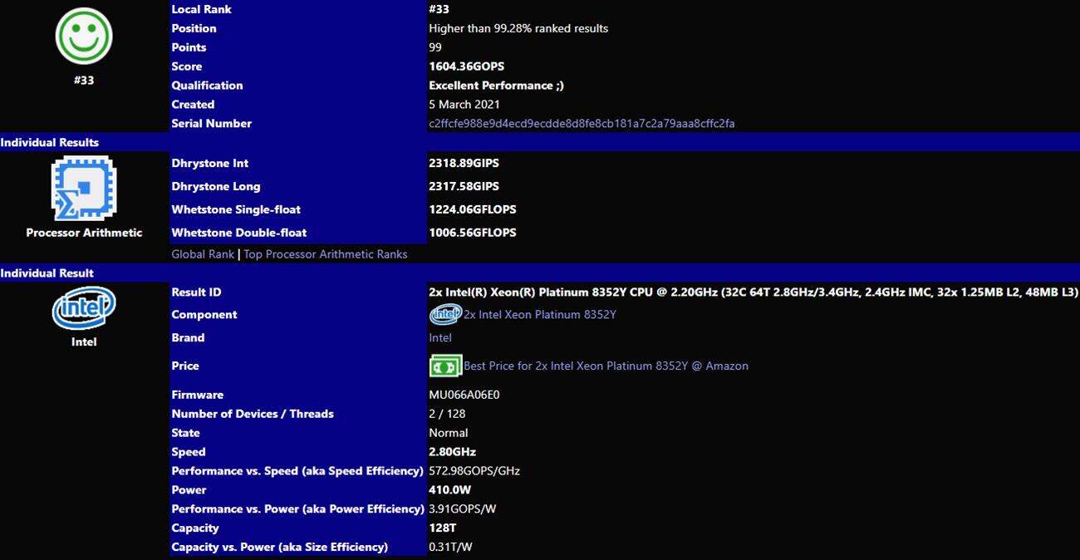Click the Firmware value MU066A06E0
This screenshot has width=1080, height=560.
pyautogui.click(x=464, y=395)
